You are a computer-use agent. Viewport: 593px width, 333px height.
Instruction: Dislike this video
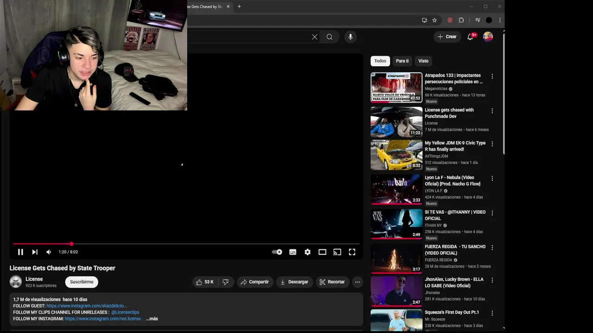pos(226,282)
